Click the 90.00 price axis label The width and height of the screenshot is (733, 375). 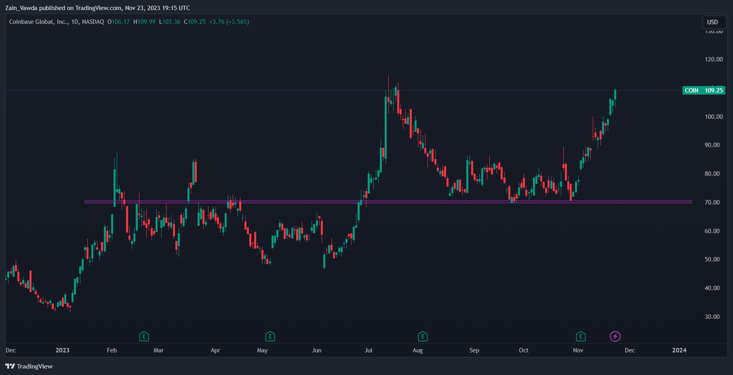click(712, 145)
